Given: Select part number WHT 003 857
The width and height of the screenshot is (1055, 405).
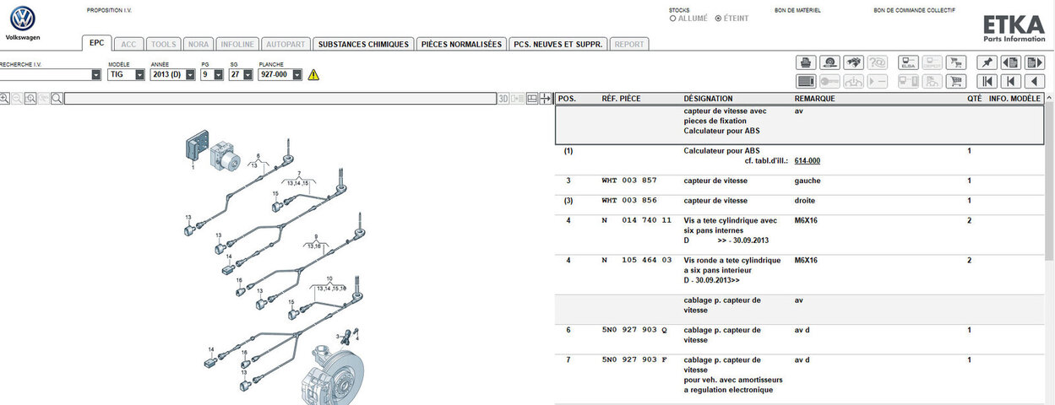Looking at the screenshot, I should [x=628, y=181].
